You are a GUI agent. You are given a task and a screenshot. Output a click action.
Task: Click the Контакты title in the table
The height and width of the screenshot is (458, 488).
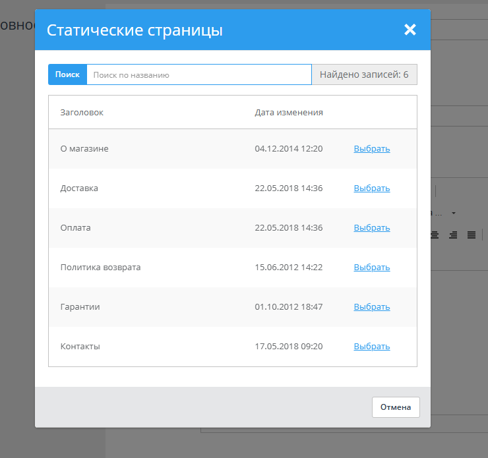(x=80, y=347)
